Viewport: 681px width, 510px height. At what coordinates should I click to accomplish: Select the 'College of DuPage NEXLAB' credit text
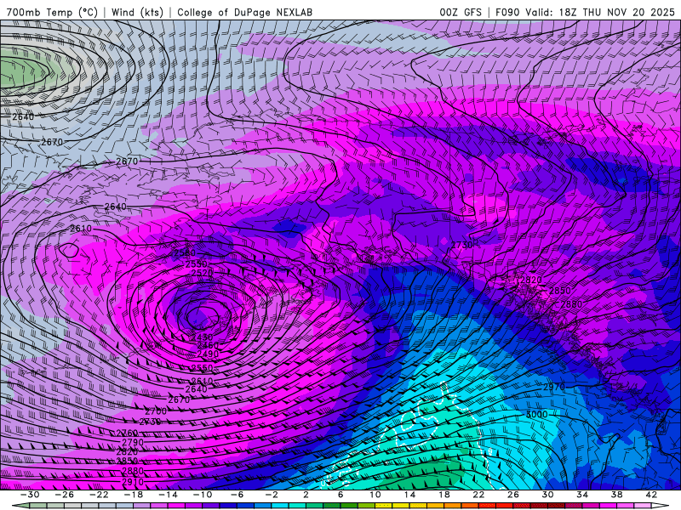[244, 12]
